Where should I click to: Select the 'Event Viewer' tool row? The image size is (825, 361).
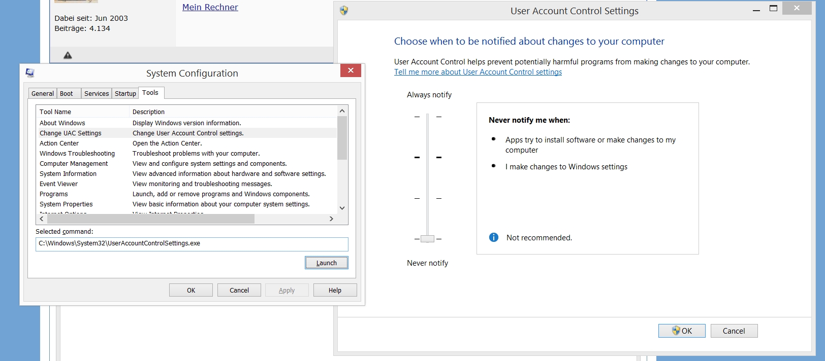point(187,184)
